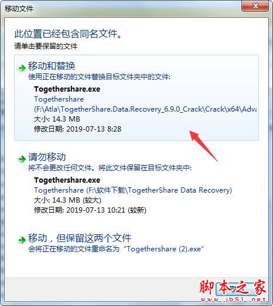Click Togethershare.exe filename under 请勿移动
Viewport: 273px width, 306px height.
click(x=67, y=180)
